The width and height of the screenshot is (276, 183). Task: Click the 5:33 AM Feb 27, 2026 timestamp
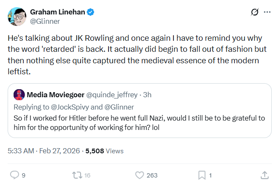[45, 151]
